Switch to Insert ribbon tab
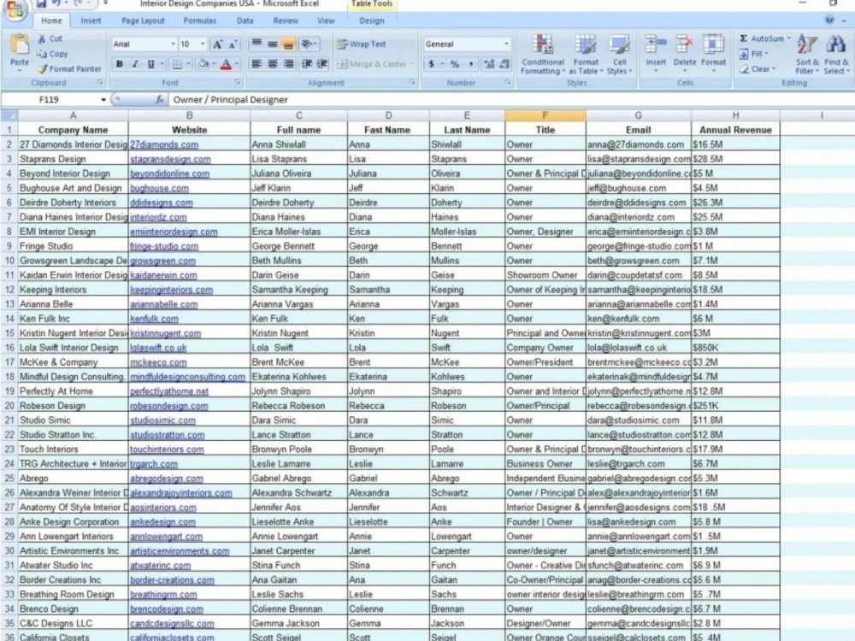This screenshot has width=855, height=641. pyautogui.click(x=91, y=21)
